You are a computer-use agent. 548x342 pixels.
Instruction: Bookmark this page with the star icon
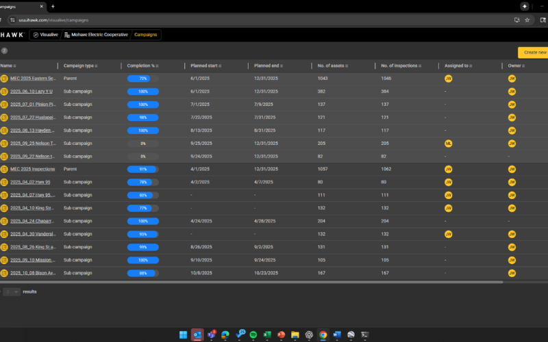526,21
